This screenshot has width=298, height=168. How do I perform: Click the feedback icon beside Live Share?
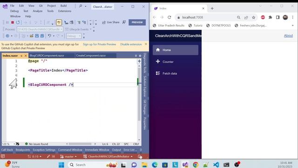point(124,22)
